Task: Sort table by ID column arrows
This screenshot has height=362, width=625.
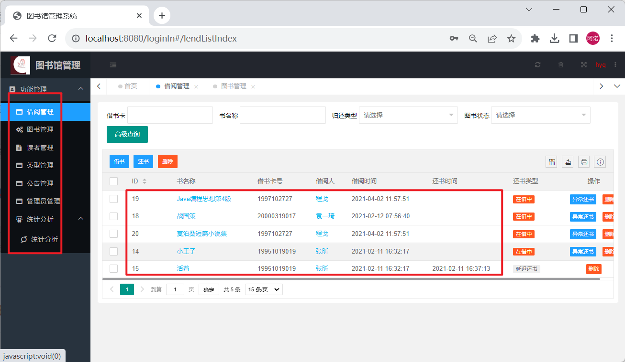Action: [145, 181]
